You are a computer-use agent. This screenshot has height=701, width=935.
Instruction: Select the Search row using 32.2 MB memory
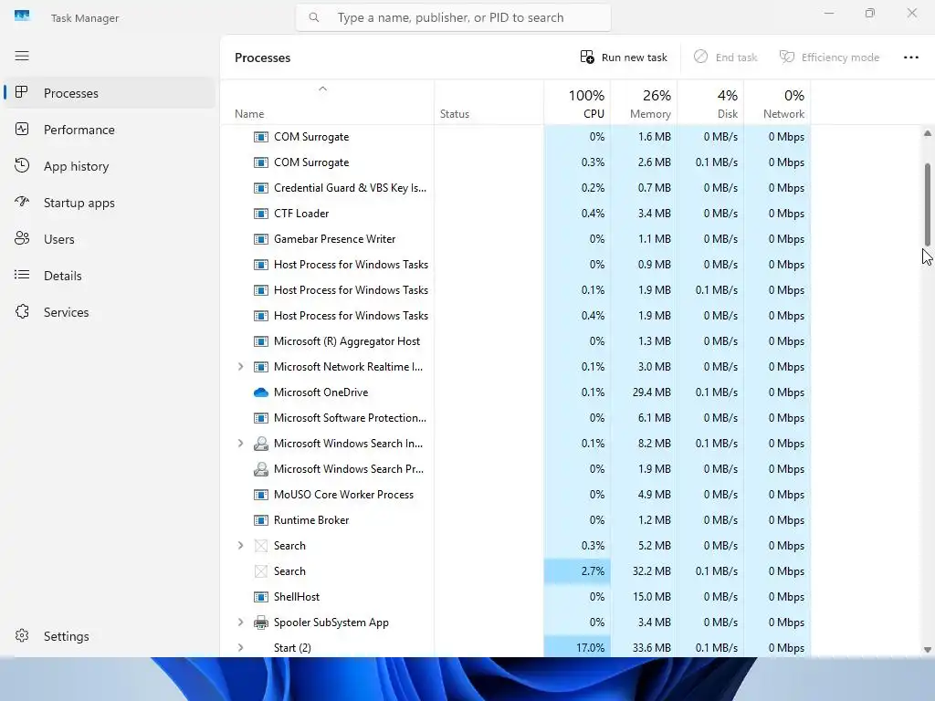click(x=516, y=571)
